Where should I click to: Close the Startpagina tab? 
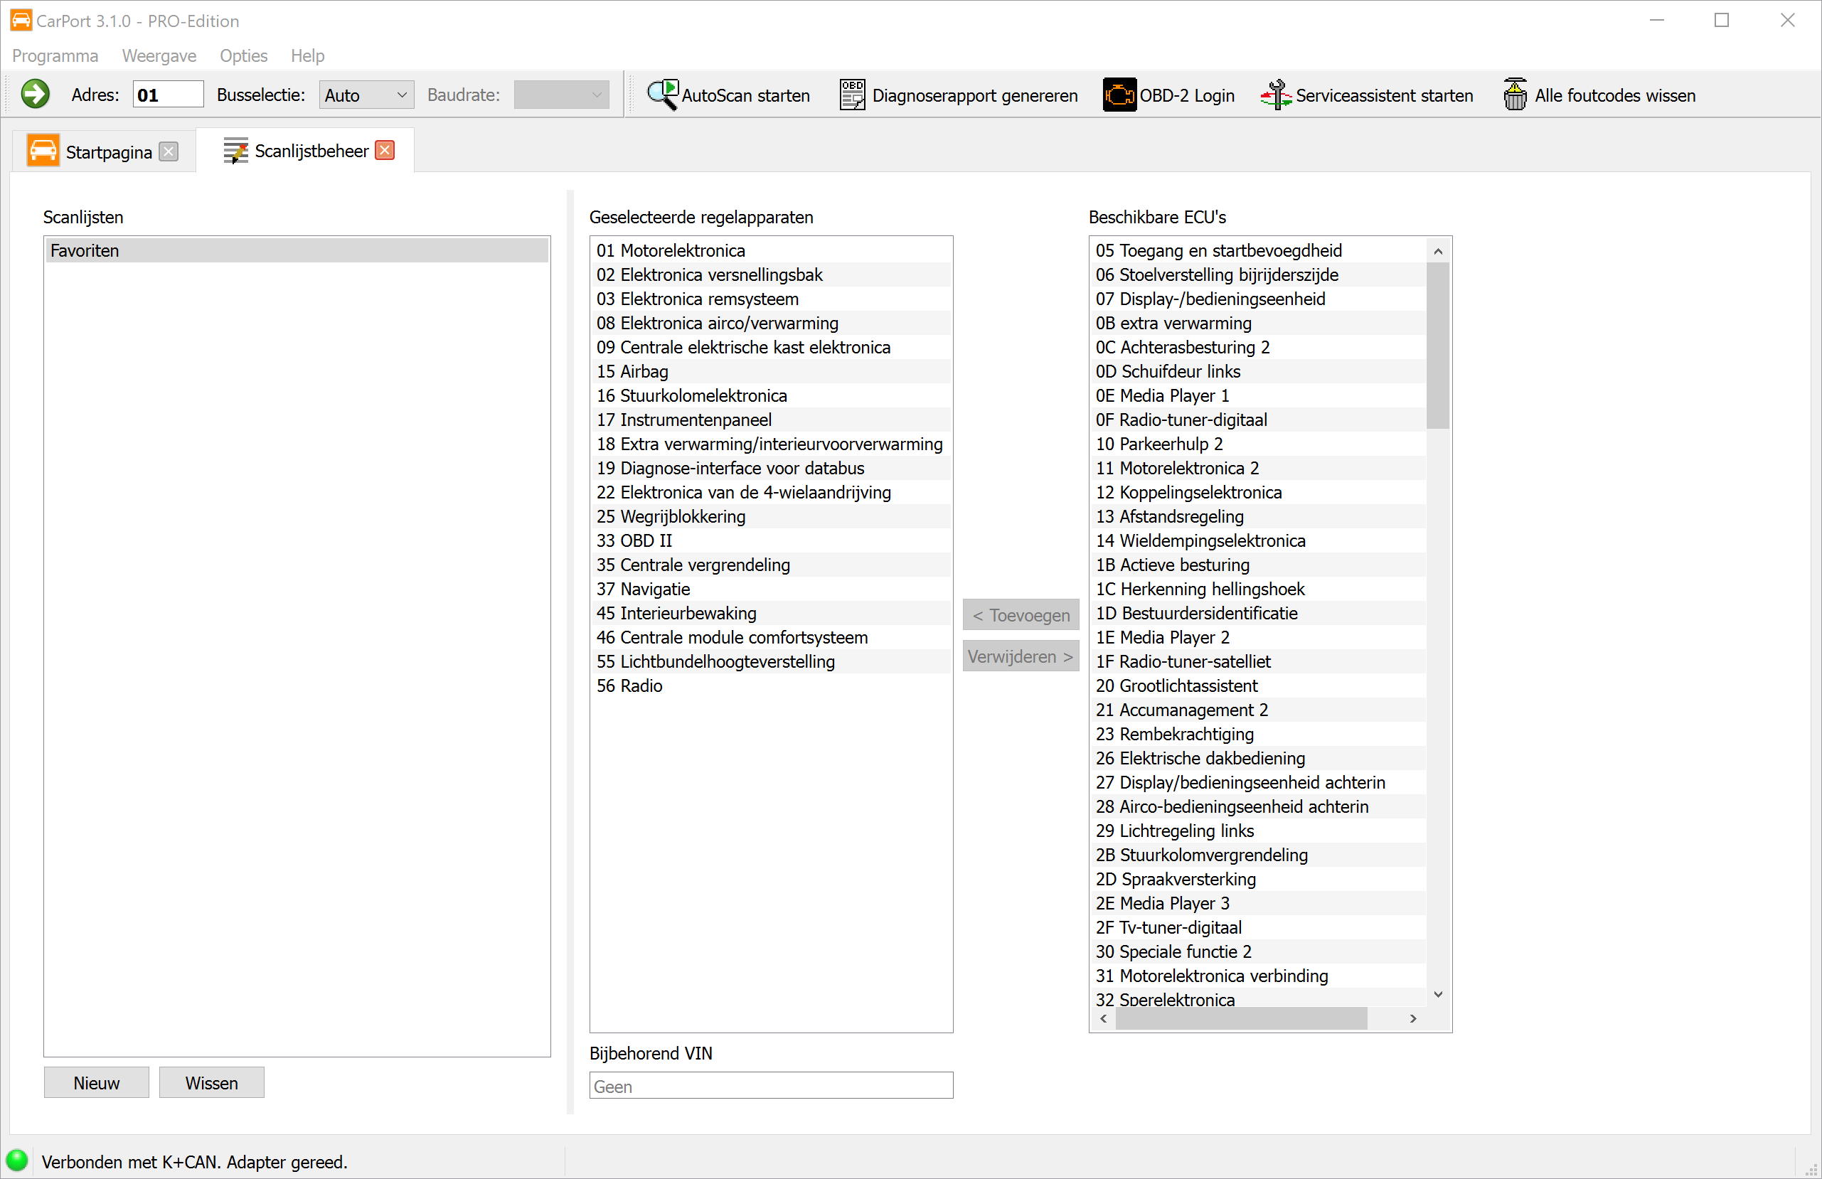[169, 151]
